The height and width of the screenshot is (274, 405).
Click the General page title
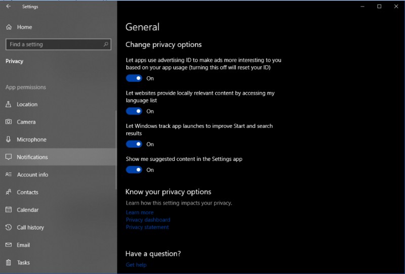click(x=142, y=27)
